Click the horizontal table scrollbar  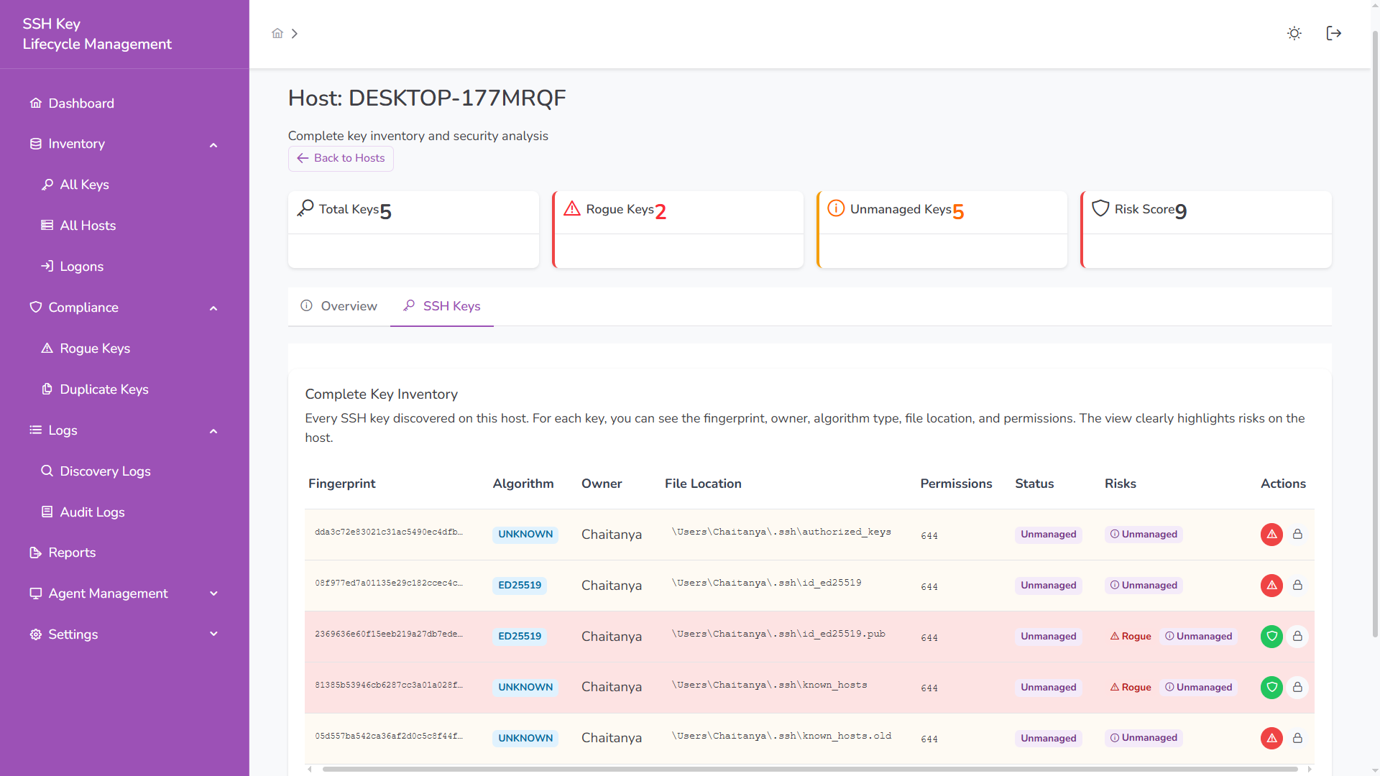(809, 770)
